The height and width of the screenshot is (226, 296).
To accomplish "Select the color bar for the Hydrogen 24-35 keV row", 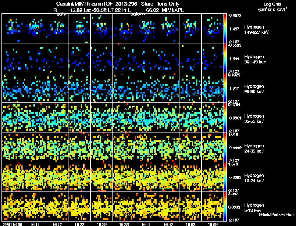I will click(x=225, y=147).
